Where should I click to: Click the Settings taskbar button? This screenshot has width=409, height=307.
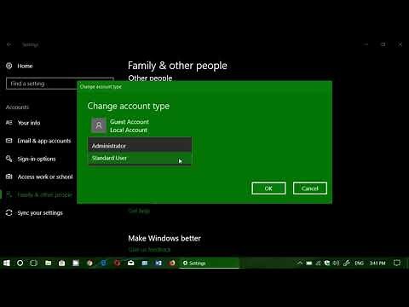[210, 263]
